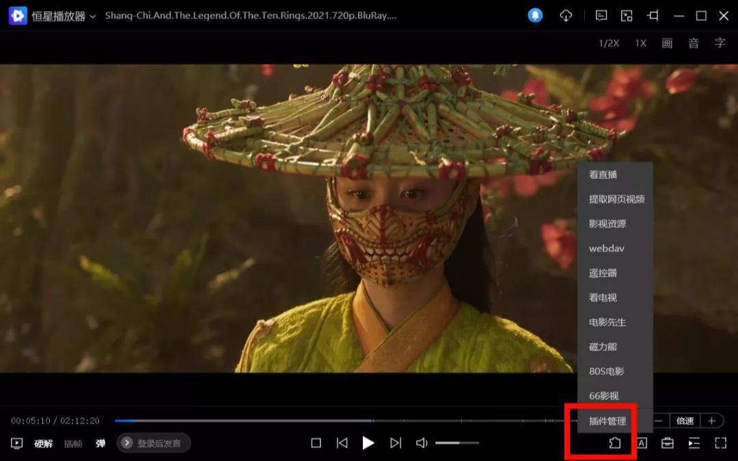Toggle hardware decoding 硬解
The image size is (738, 461).
(44, 444)
